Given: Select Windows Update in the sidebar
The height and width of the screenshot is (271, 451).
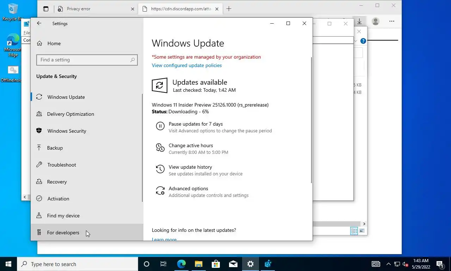Looking at the screenshot, I should click(87, 97).
